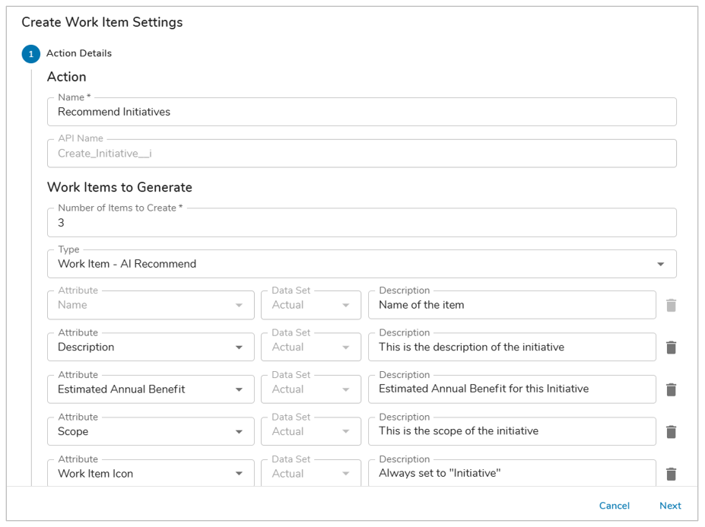Edit the Estimated Annual Benefit description text
Viewport: 705px width, 527px height.
[x=511, y=389]
